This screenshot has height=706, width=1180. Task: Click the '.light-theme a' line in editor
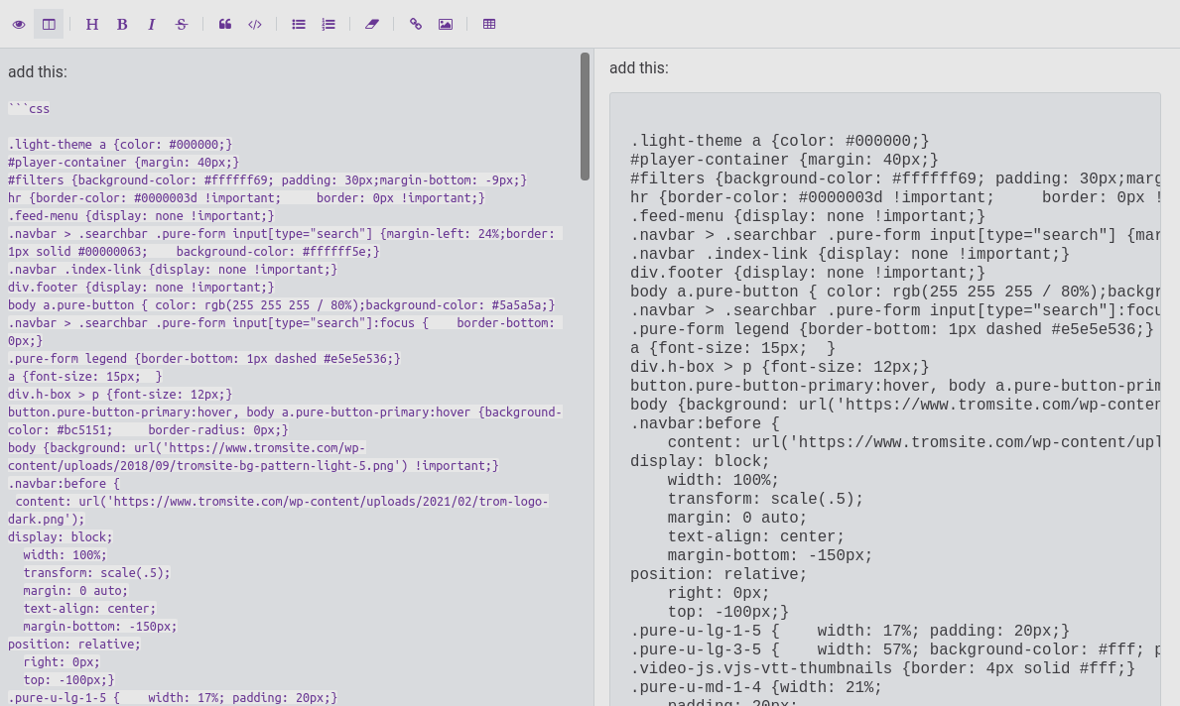pyautogui.click(x=119, y=144)
